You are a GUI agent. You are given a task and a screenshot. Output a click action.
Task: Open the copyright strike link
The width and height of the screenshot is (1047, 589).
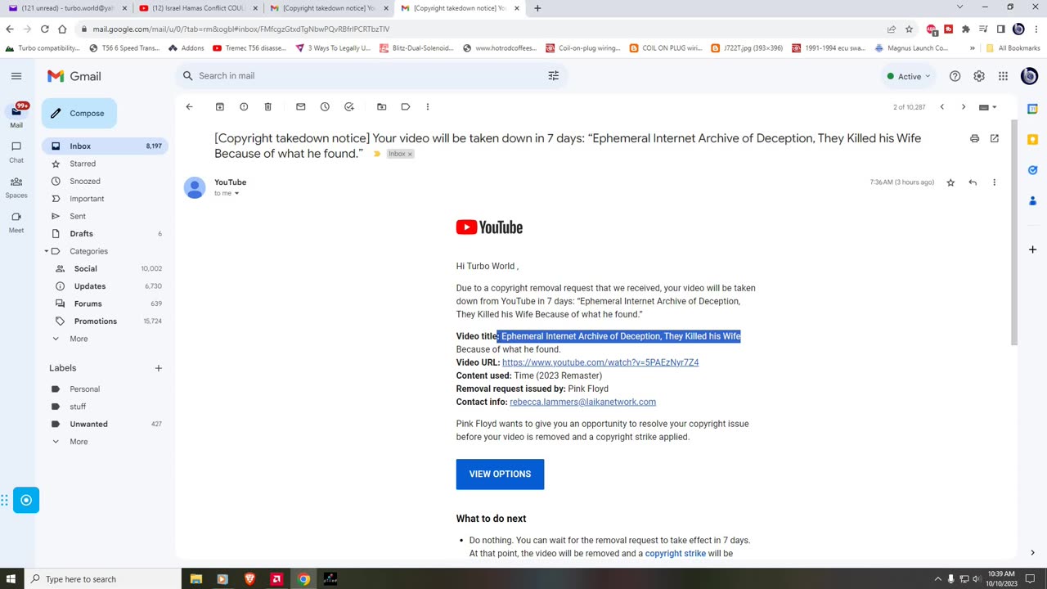675,554
